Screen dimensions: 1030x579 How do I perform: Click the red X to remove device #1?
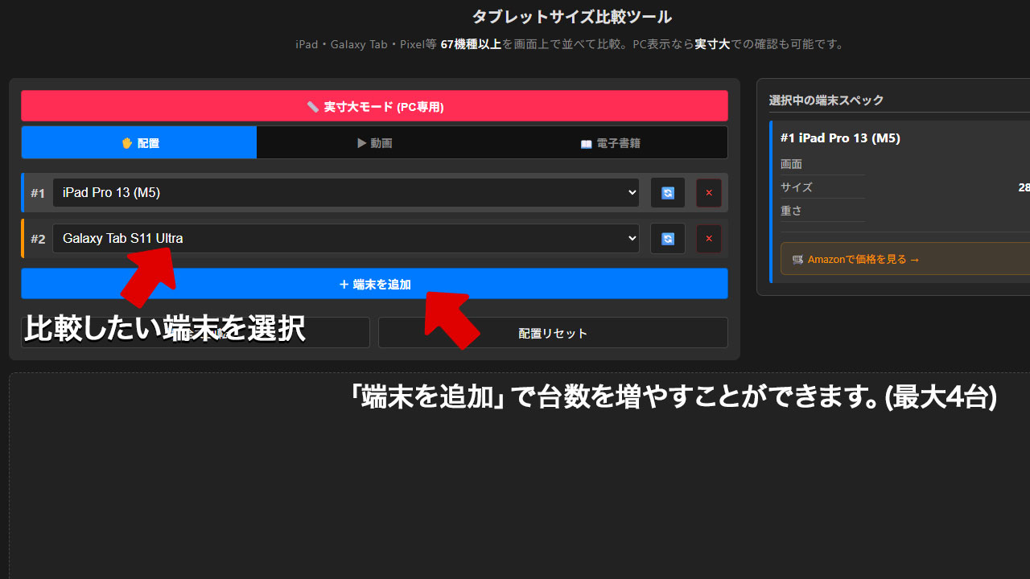click(708, 192)
